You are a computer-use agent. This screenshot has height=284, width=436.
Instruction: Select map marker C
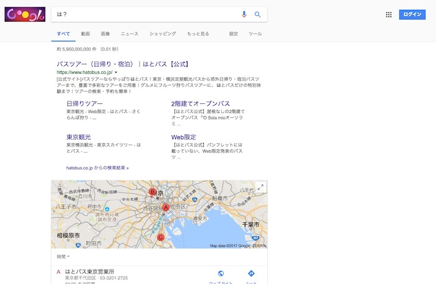[161, 237]
